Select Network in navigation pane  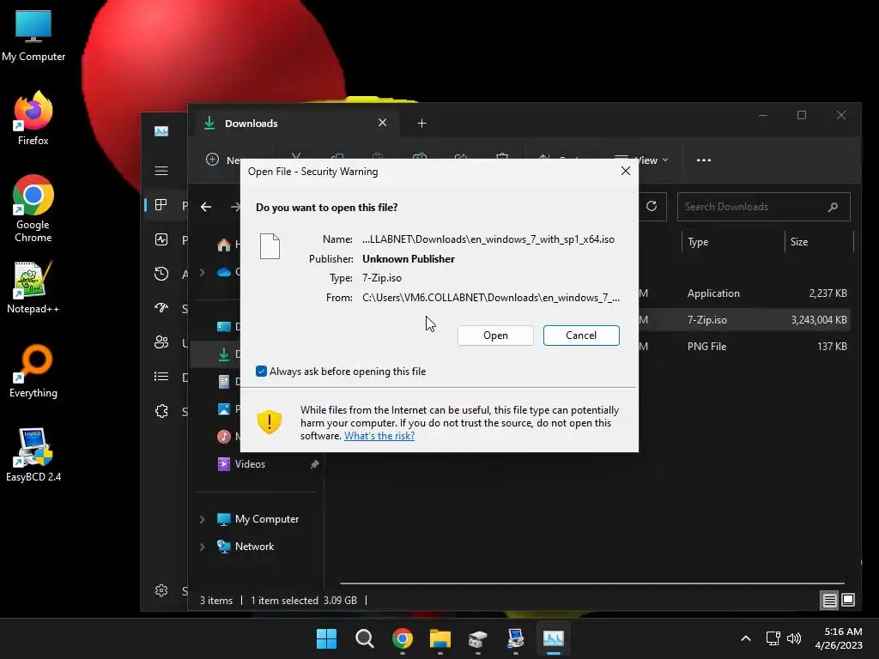[254, 547]
